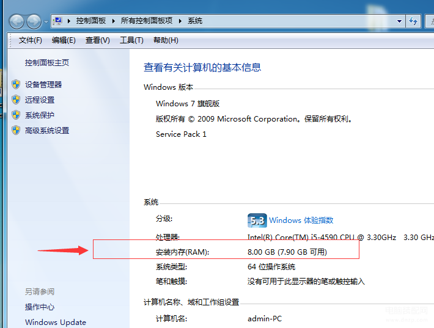Click the Back navigation arrow button
Viewport: 434px width, 328px height.
[17, 21]
